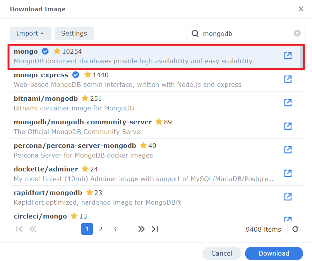Open external link for mongo image
312x261 pixels.
click(288, 56)
